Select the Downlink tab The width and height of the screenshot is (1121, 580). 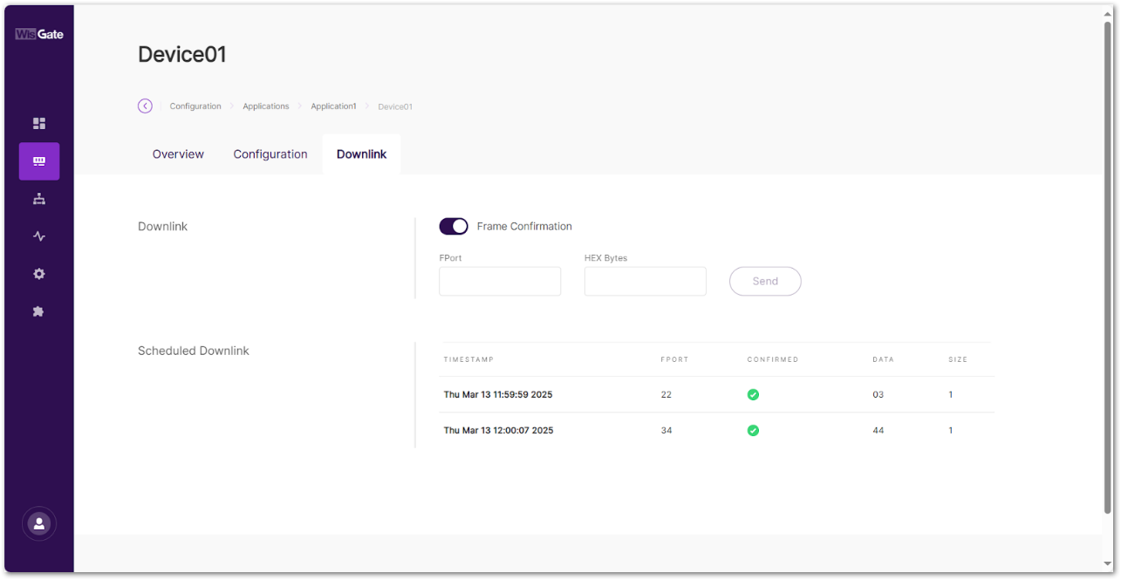tap(361, 154)
